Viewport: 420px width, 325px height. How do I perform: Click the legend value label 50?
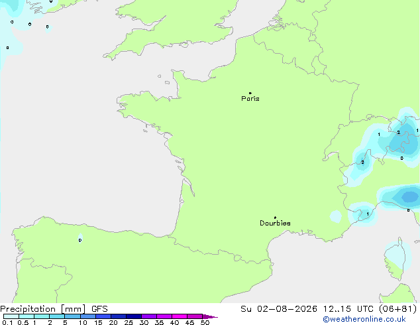click(x=205, y=322)
